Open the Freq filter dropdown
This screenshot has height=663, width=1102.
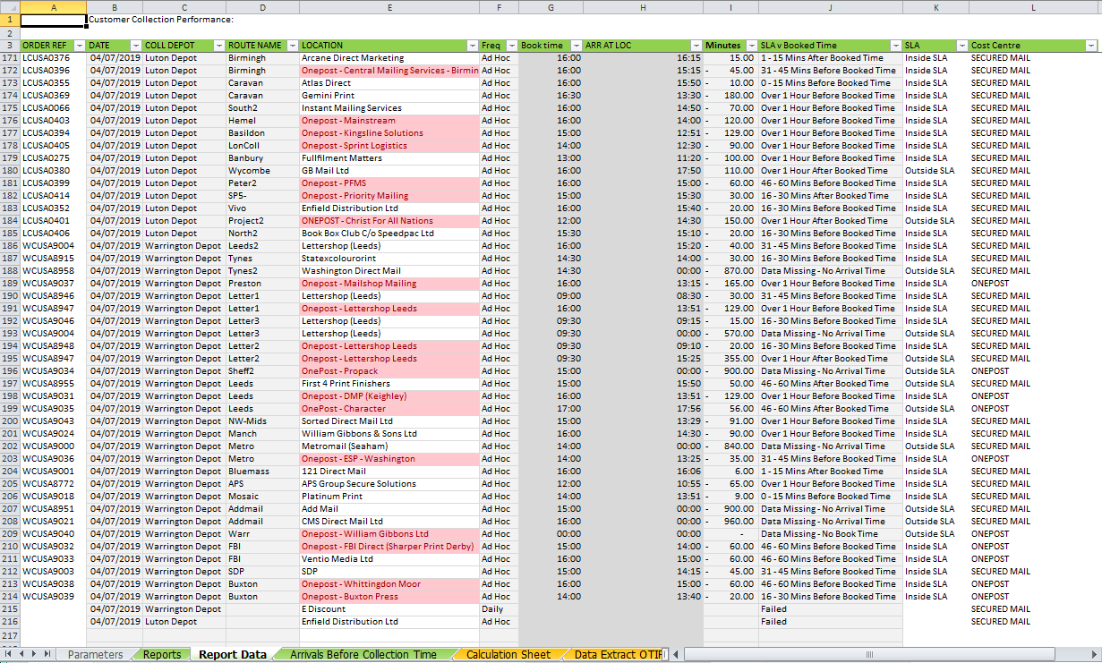[x=511, y=46]
